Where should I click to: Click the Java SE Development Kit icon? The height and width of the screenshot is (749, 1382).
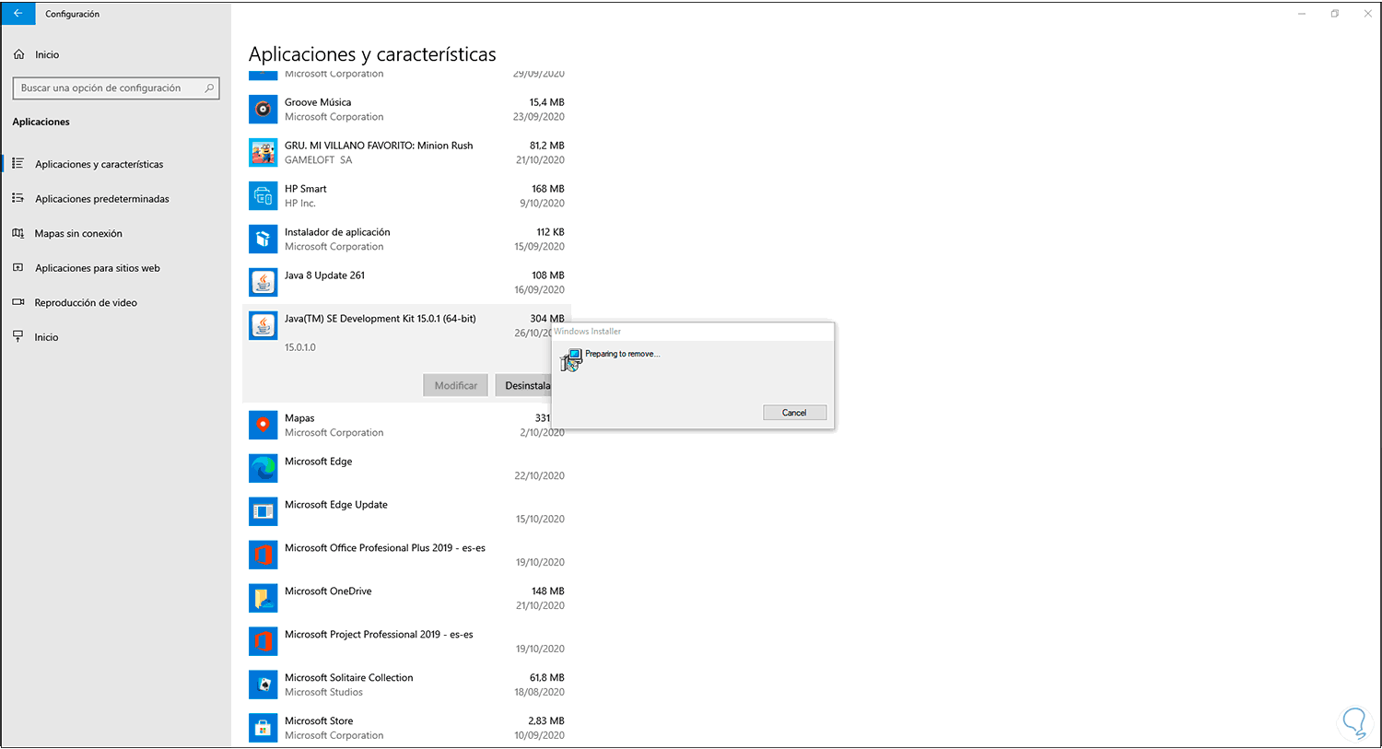pos(264,326)
